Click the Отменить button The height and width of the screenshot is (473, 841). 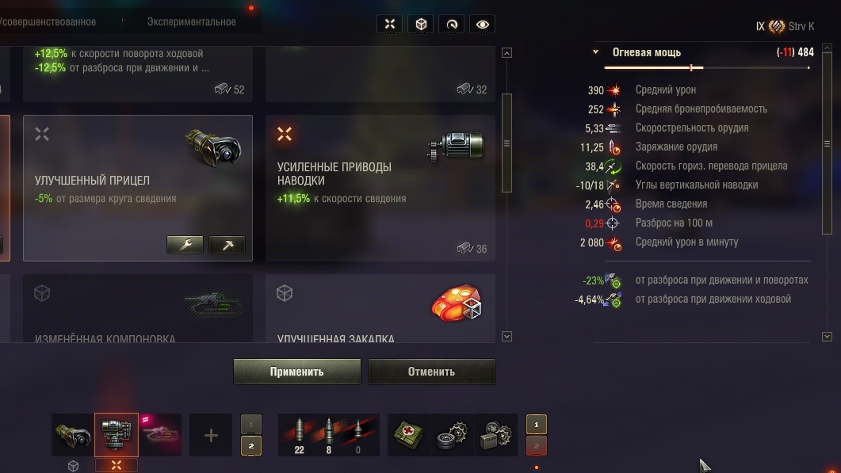[x=432, y=372]
